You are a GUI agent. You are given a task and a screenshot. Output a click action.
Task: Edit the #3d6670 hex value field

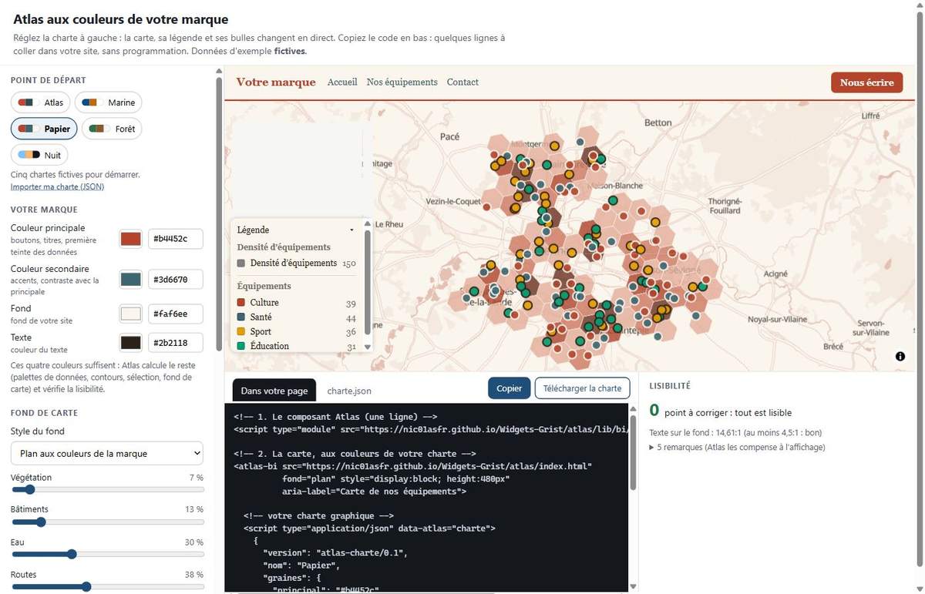click(x=175, y=278)
